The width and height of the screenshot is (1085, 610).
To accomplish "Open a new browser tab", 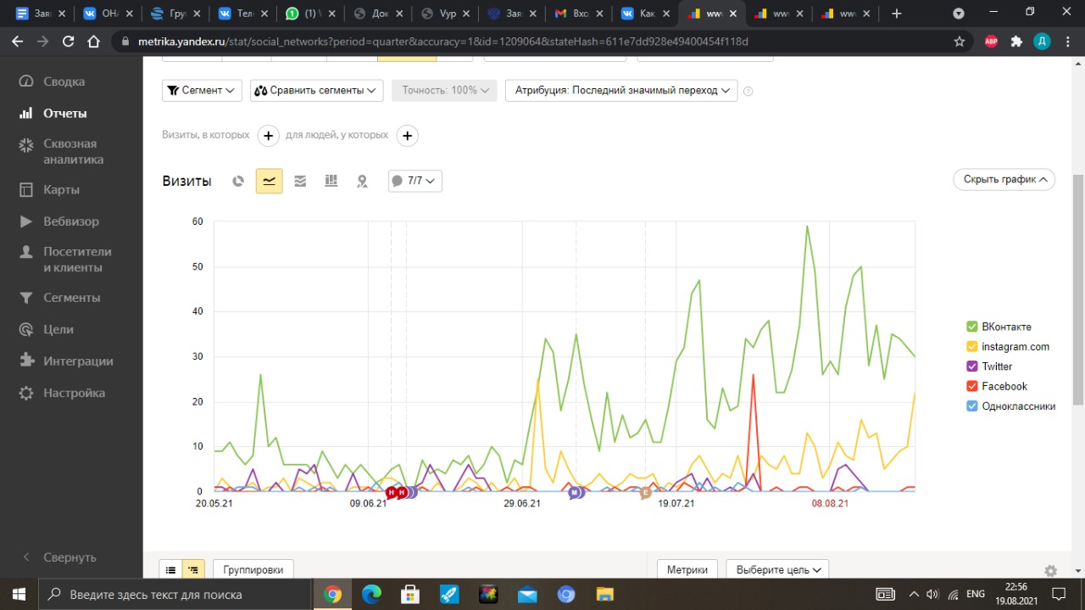I will click(x=897, y=14).
